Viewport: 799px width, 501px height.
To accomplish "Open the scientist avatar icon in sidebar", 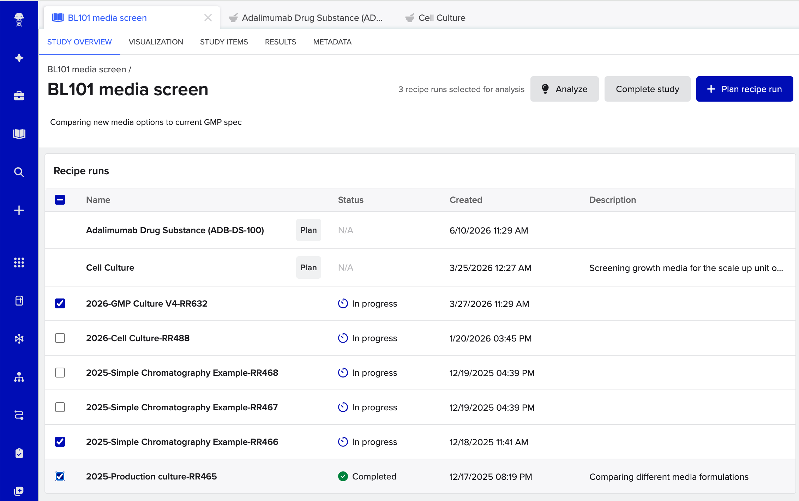I will point(19,20).
